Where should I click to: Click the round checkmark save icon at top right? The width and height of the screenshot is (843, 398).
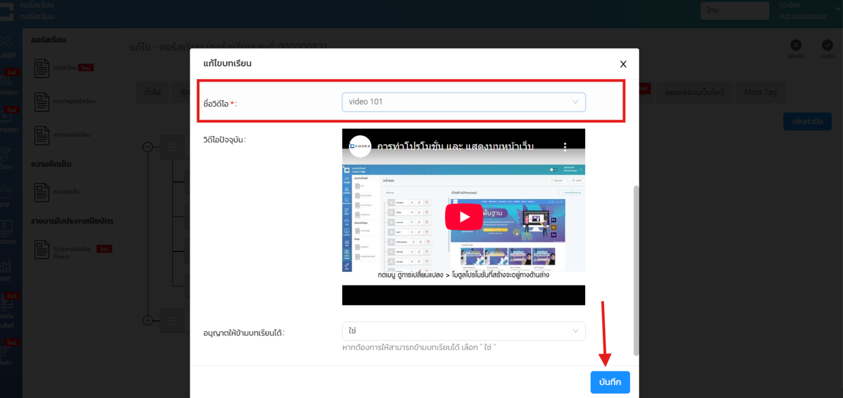[827, 45]
